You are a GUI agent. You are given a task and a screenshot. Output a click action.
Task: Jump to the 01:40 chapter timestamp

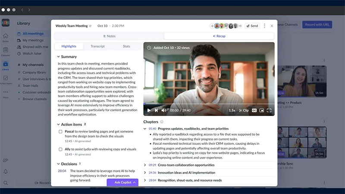pyautogui.click(x=153, y=128)
